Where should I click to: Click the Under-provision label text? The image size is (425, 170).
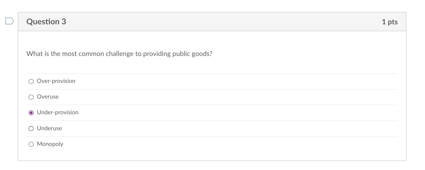tap(58, 112)
